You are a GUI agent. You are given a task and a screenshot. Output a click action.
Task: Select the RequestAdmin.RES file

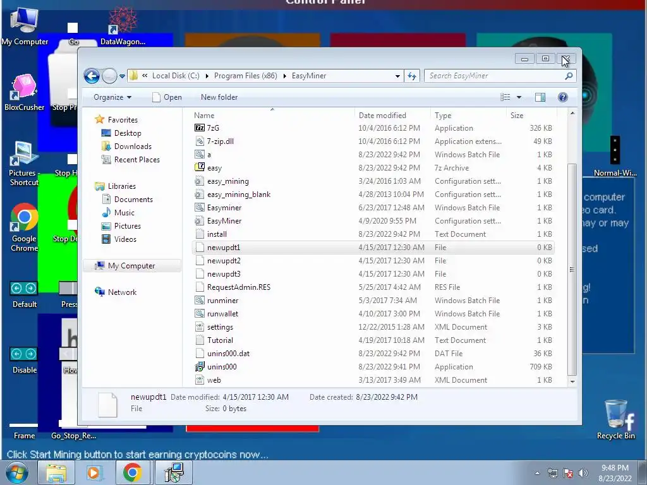click(238, 287)
